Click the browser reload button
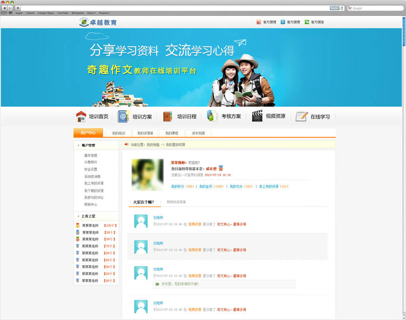406x320 pixels. (x=342, y=8)
